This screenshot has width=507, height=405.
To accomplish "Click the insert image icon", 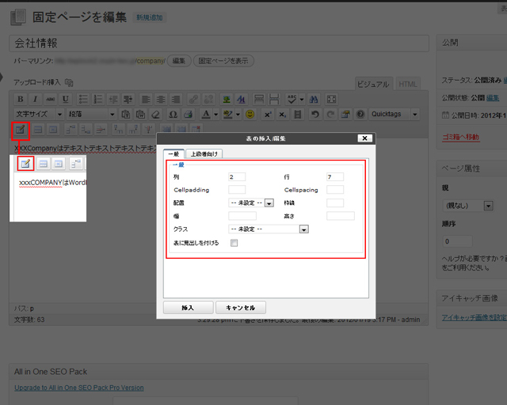I will tap(227, 99).
